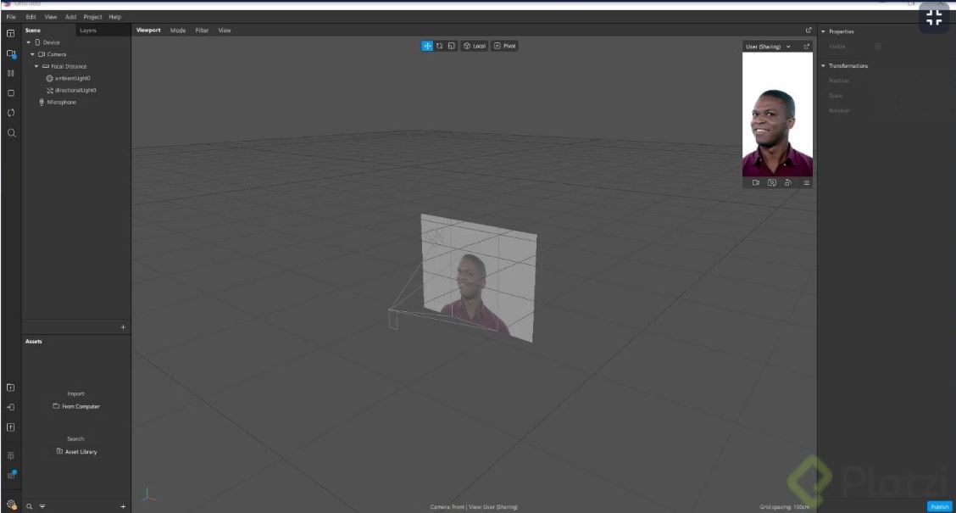The image size is (956, 513).
Task: Open the Help menu
Action: click(115, 17)
